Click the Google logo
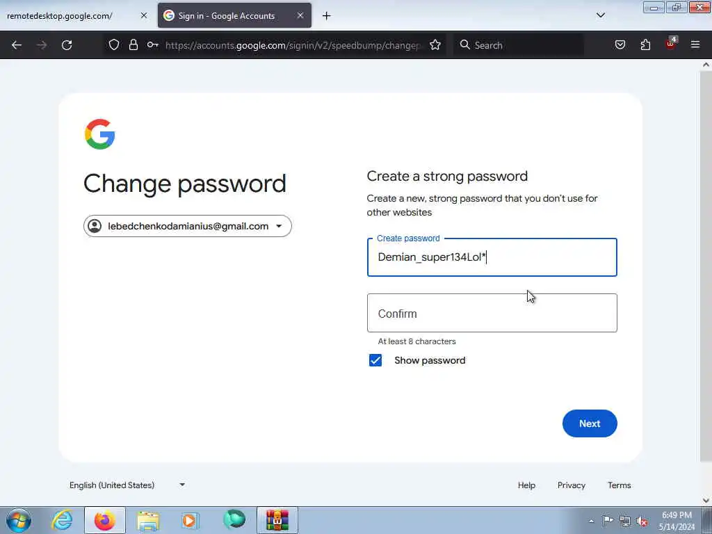 100,134
